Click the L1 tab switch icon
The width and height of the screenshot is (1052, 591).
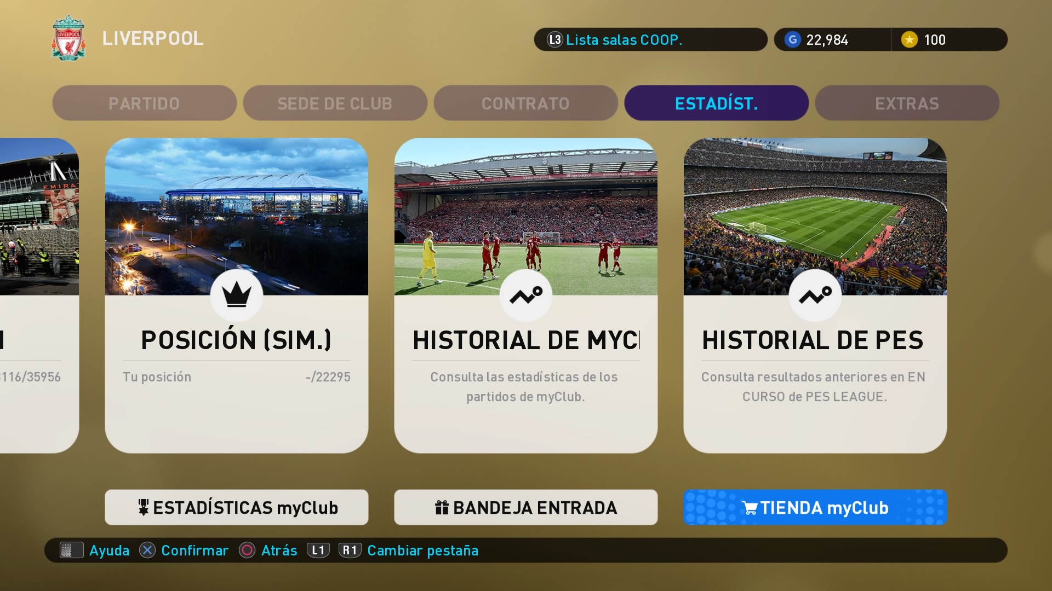click(x=318, y=550)
